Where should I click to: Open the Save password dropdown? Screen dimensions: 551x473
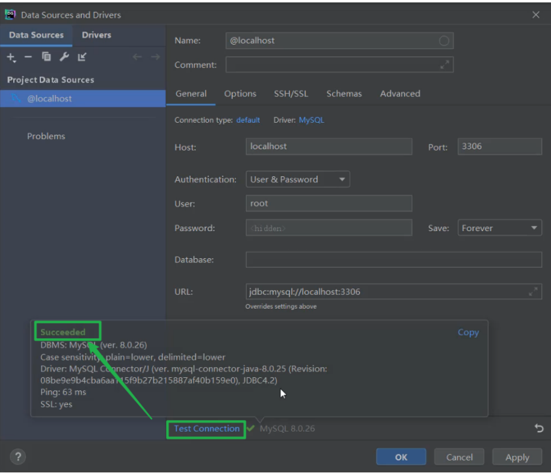pos(499,228)
